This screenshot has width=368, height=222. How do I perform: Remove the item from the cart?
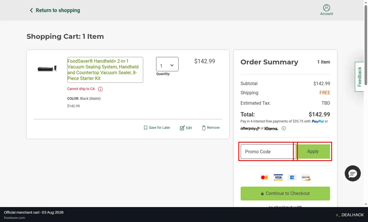click(x=211, y=128)
